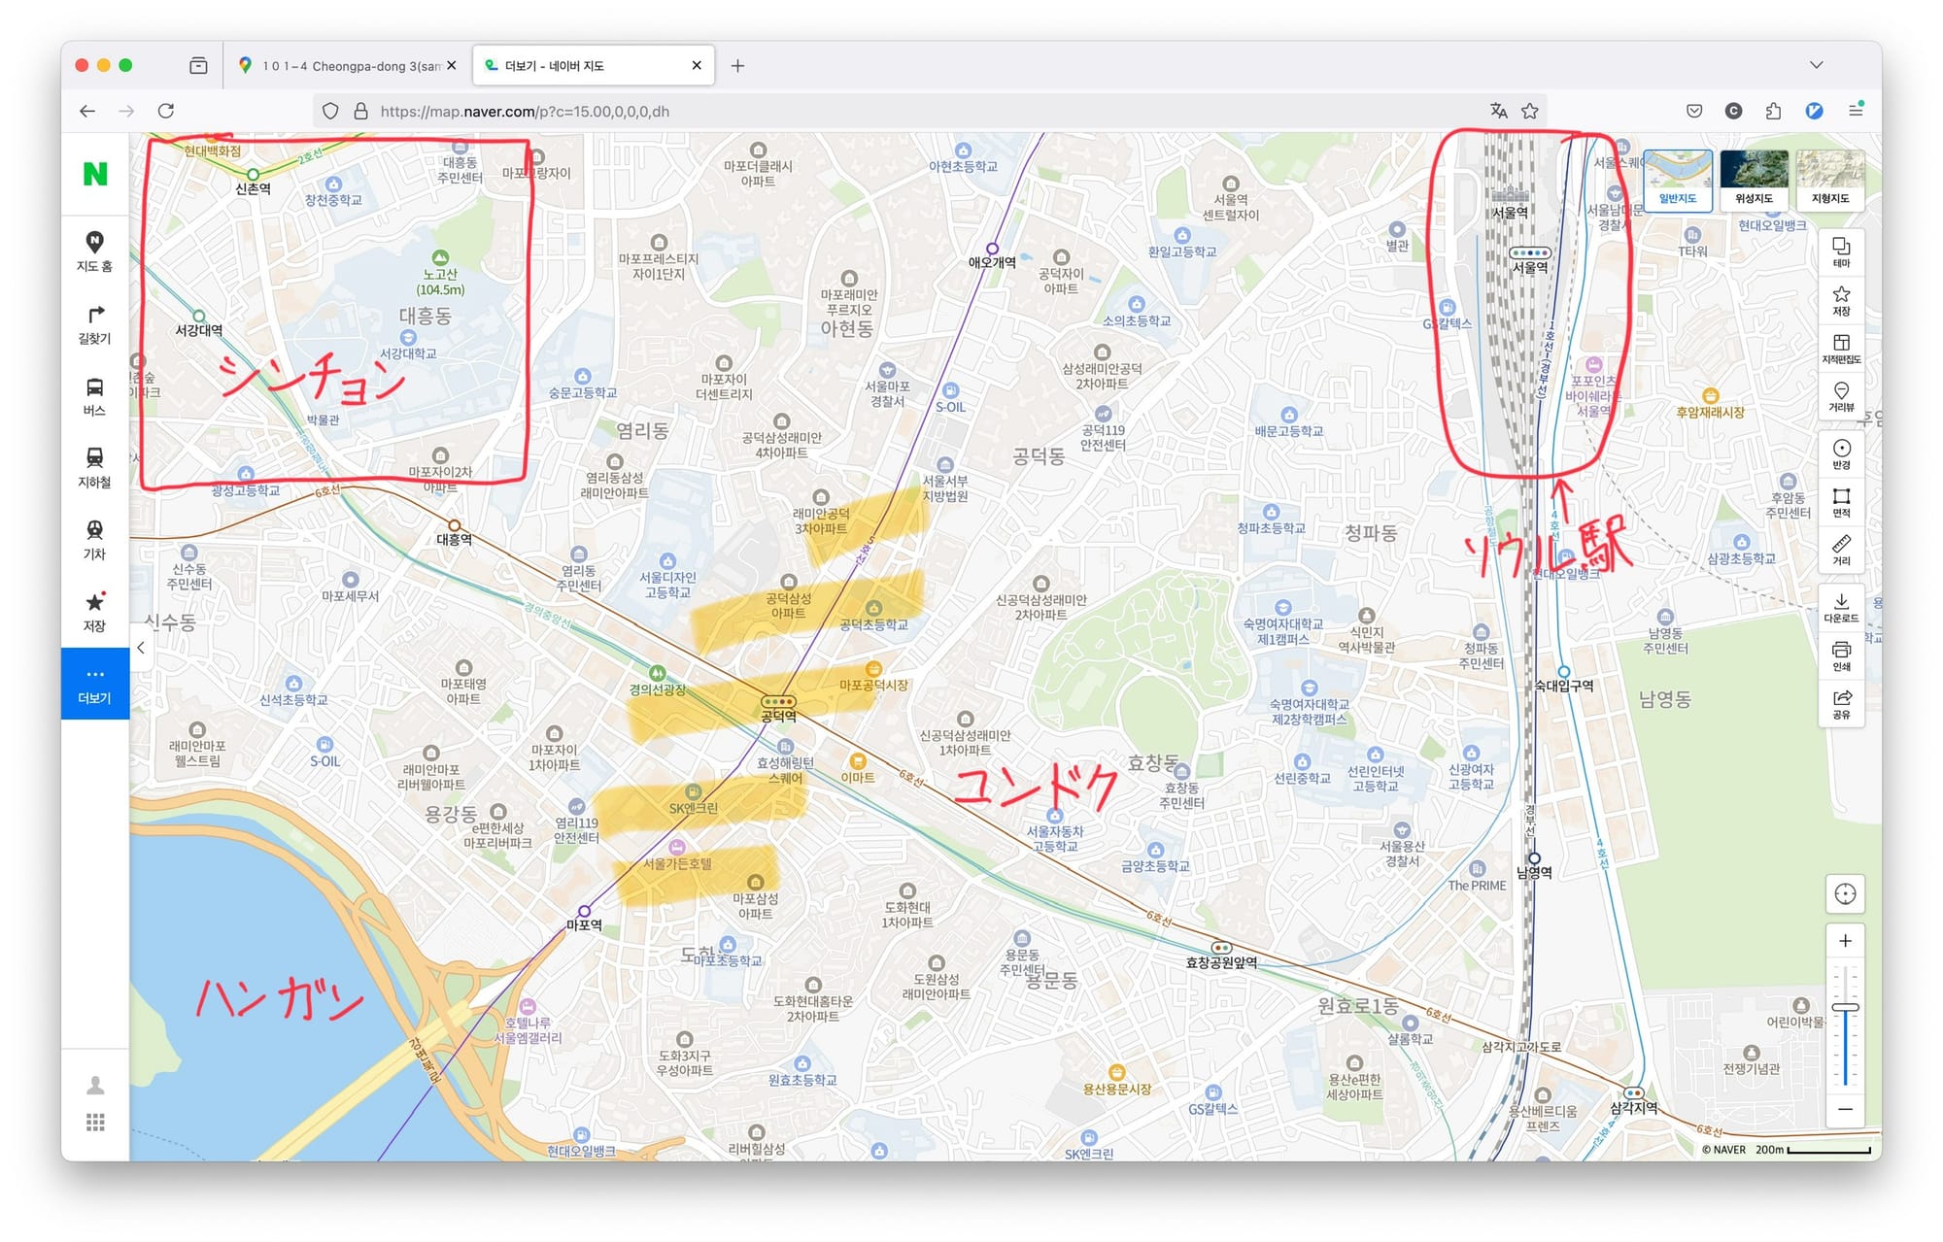Toggle the 지적편집도 cadastral overlay
Viewport: 1943px width, 1242px height.
1841,349
